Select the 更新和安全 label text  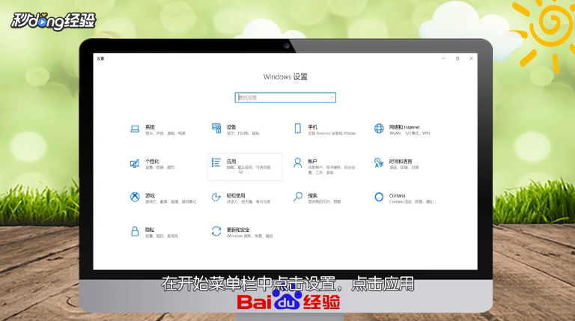click(x=238, y=230)
